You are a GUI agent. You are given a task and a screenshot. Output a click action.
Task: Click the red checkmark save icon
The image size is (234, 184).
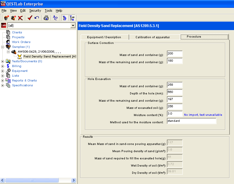click(x=30, y=18)
